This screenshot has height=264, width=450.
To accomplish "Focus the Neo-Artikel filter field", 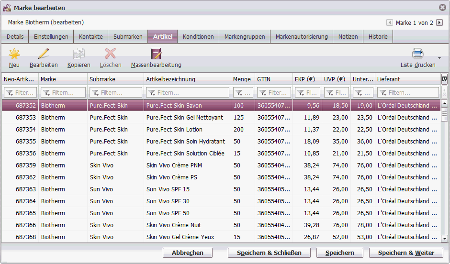I will click(x=20, y=93).
